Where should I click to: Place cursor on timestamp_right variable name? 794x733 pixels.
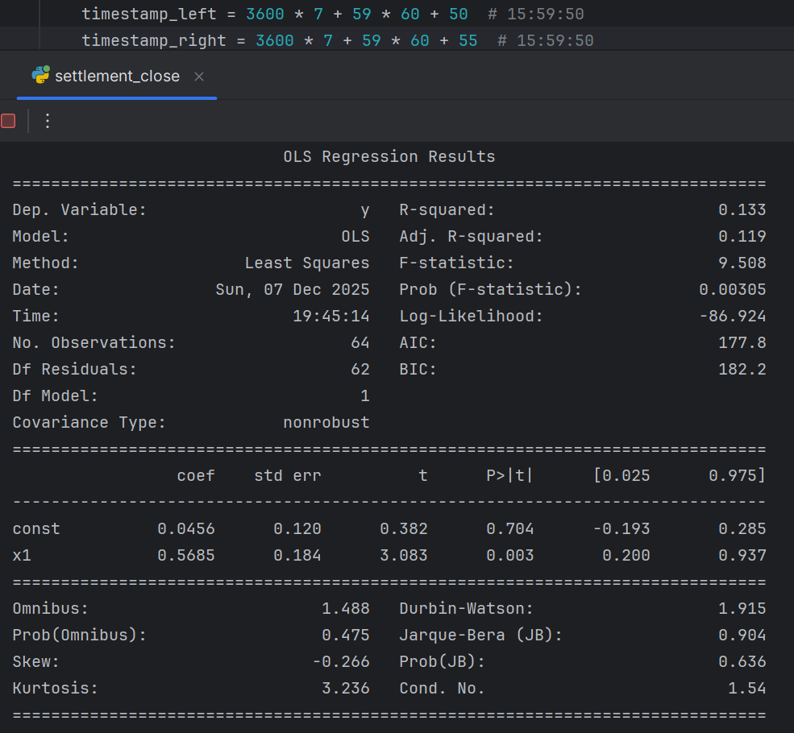[x=153, y=40]
